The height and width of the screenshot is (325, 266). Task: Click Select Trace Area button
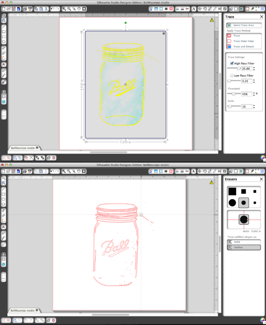coord(244,25)
